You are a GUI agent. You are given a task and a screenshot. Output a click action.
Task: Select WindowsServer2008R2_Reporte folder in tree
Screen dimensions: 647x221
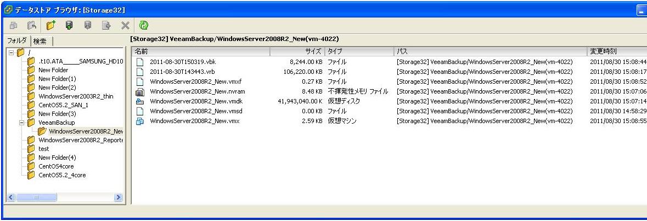coord(81,140)
